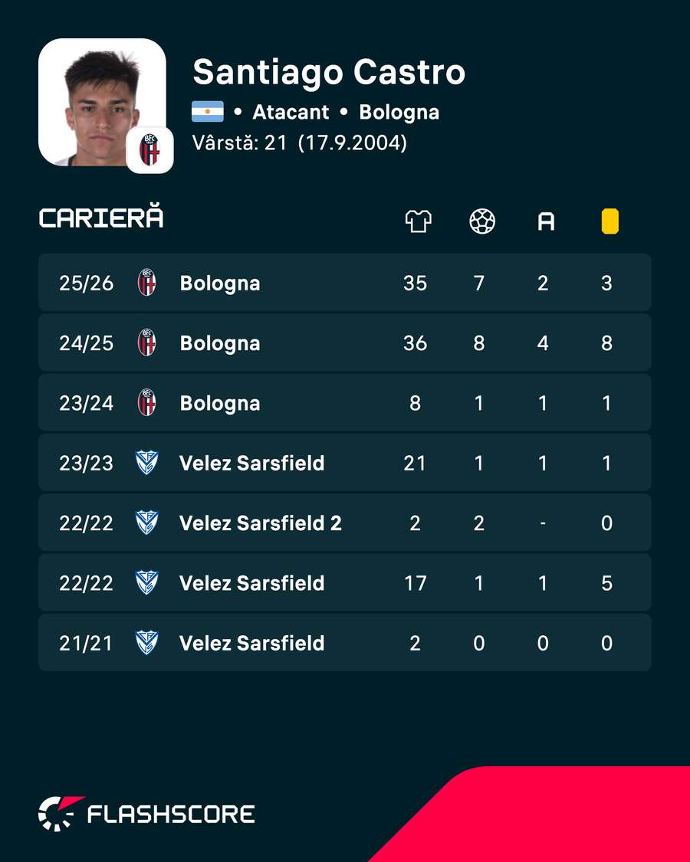Click the soccer ball goals icon
This screenshot has width=690, height=862.
pyautogui.click(x=482, y=221)
